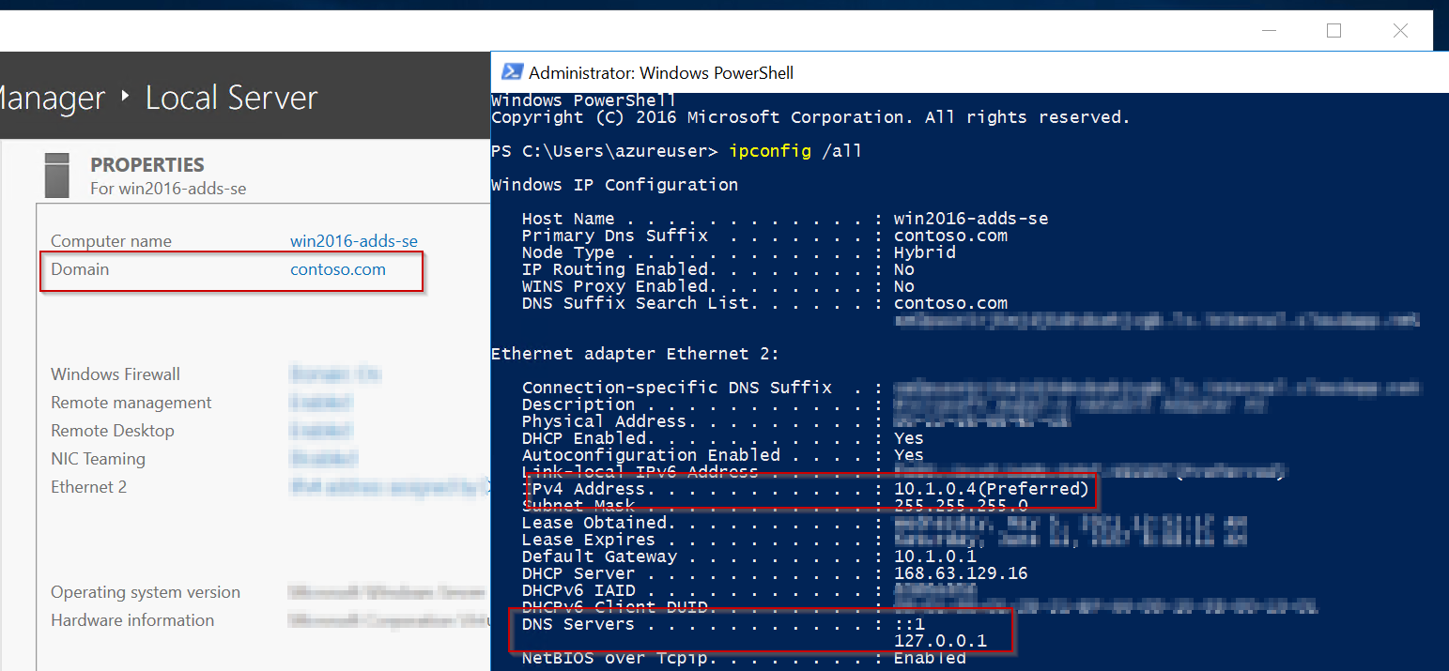This screenshot has width=1449, height=671.
Task: Click the NetBIOS over Tcpip line
Action: [x=744, y=658]
